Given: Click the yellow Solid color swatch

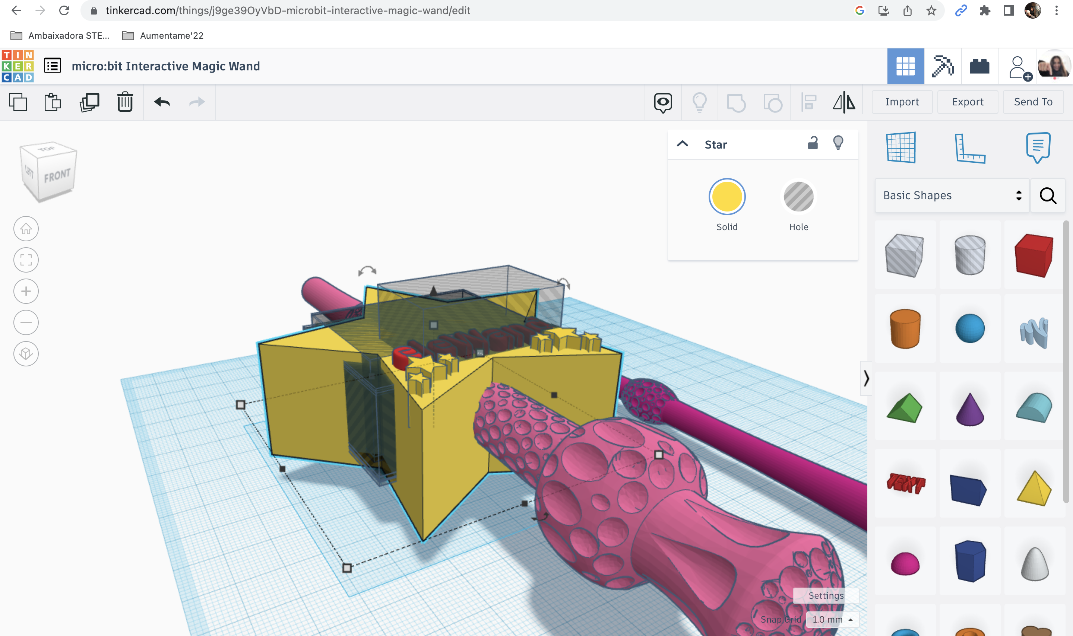Looking at the screenshot, I should coord(727,197).
